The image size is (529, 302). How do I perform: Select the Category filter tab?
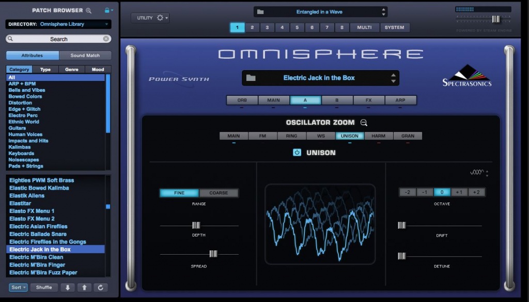tap(19, 70)
